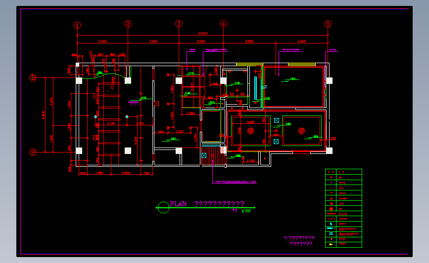Click the 16.500 overall dimension text
Viewport: 429px width, 263px height.
point(202,33)
